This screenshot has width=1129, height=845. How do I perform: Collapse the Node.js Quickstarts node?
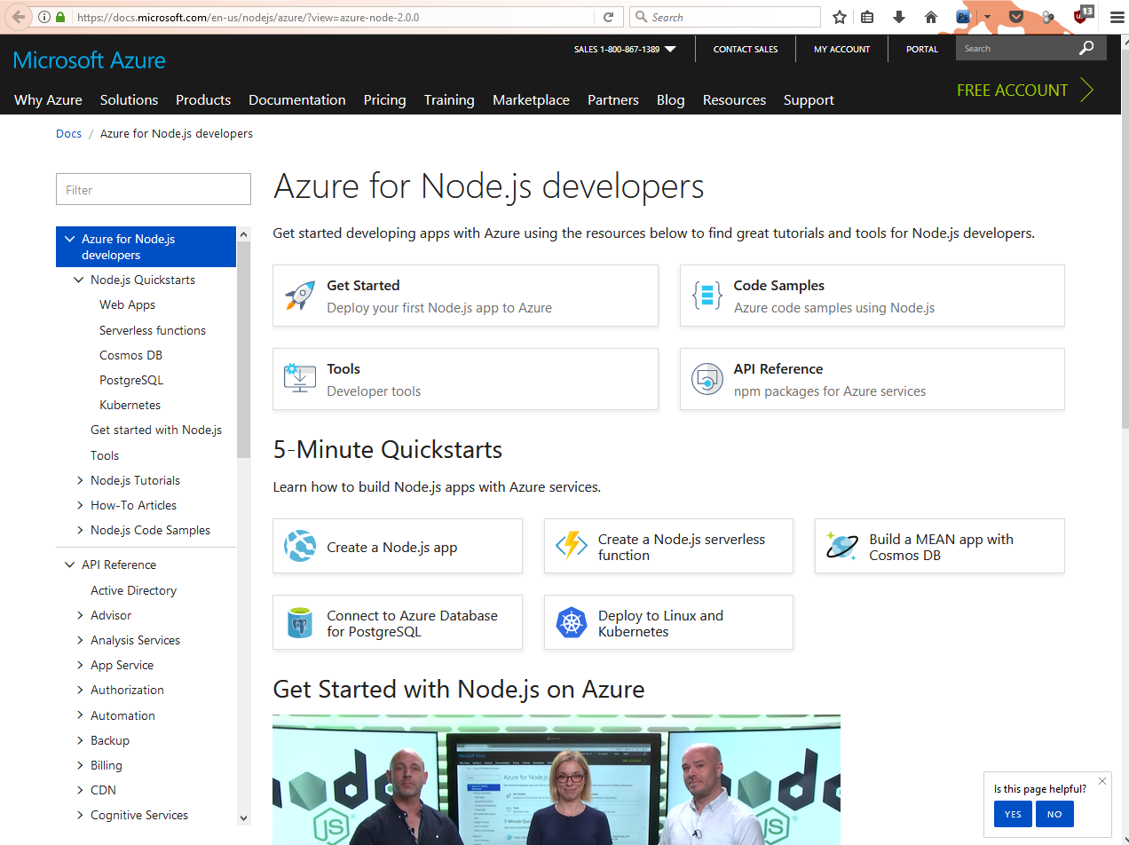point(79,280)
